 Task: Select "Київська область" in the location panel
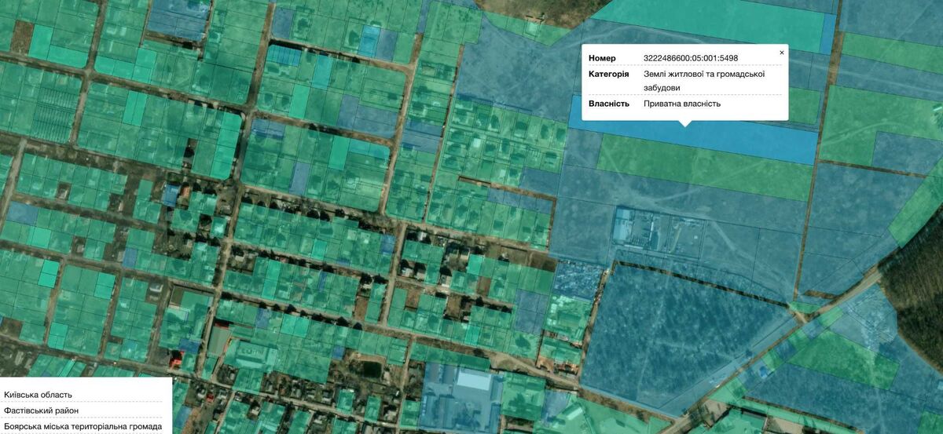(x=38, y=395)
